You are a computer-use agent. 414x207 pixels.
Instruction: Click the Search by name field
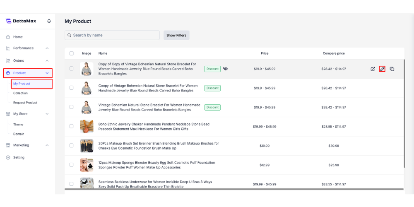tap(112, 35)
